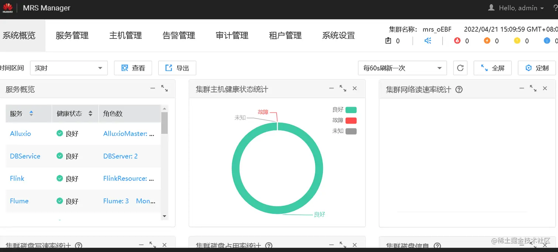Viewport: 558px width, 252px height.
Task: Click the Flume: 3 link
Action: tap(116, 201)
